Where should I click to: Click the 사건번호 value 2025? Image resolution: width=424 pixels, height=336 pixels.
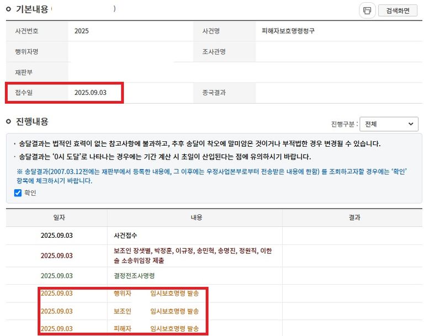82,31
